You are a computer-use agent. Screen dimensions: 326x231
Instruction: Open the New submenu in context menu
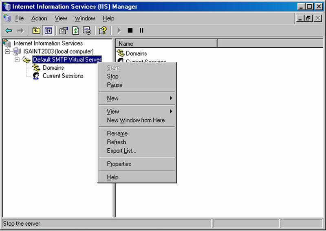(x=137, y=98)
